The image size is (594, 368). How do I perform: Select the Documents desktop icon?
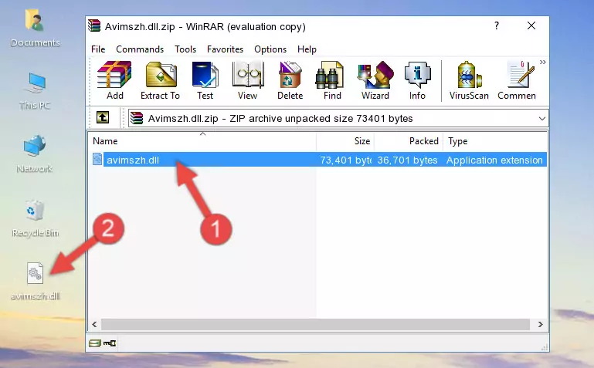tap(36, 29)
